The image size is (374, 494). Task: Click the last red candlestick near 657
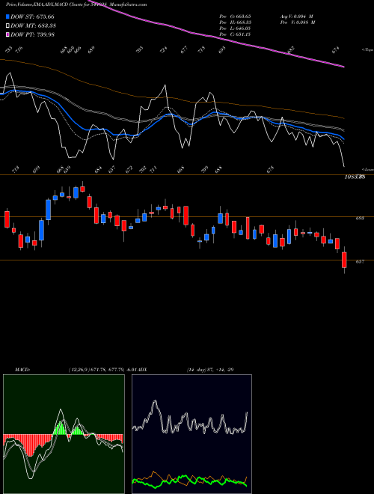click(x=344, y=260)
